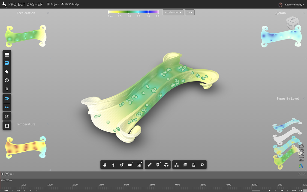Expand the 1H time range dropdown

click(189, 12)
